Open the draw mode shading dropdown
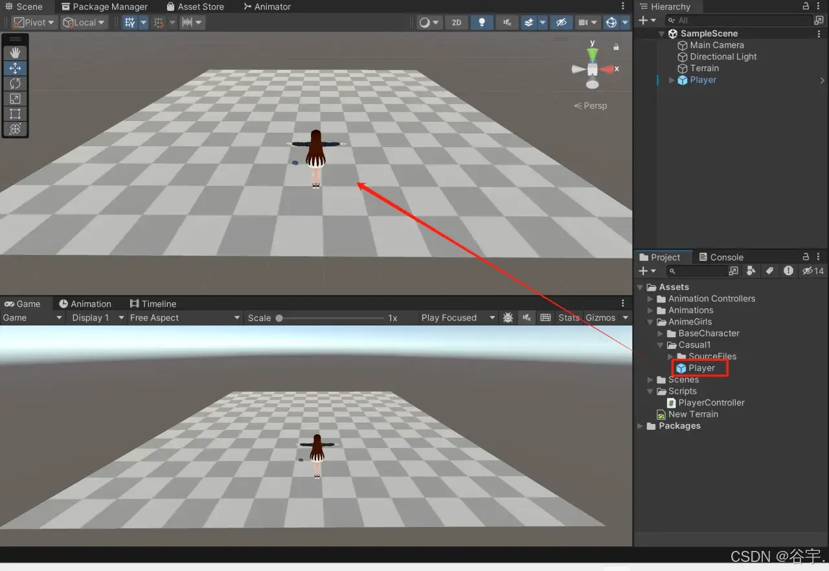This screenshot has width=829, height=571. point(429,23)
